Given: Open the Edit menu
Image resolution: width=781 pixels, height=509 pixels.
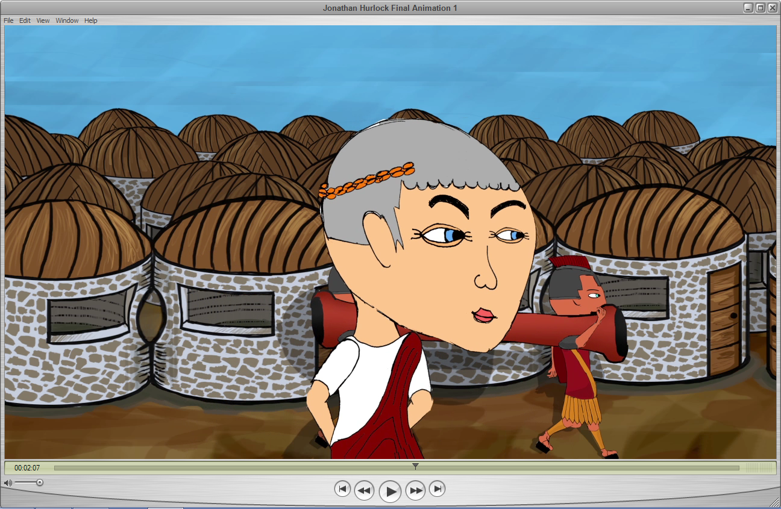Looking at the screenshot, I should pyautogui.click(x=24, y=20).
